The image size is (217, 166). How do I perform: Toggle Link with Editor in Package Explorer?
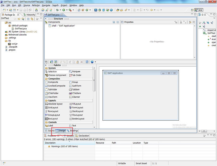coord(32,19)
